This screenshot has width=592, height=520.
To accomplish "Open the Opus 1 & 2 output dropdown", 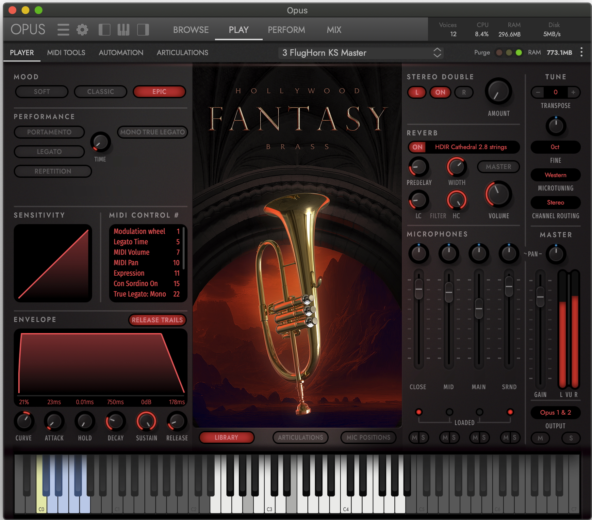I will 555,412.
